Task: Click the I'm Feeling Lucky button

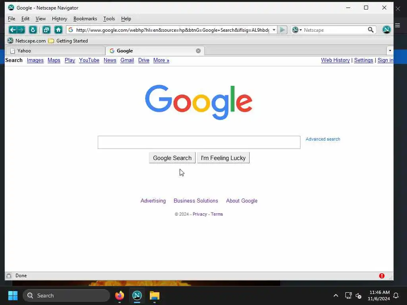Action: 223,158
